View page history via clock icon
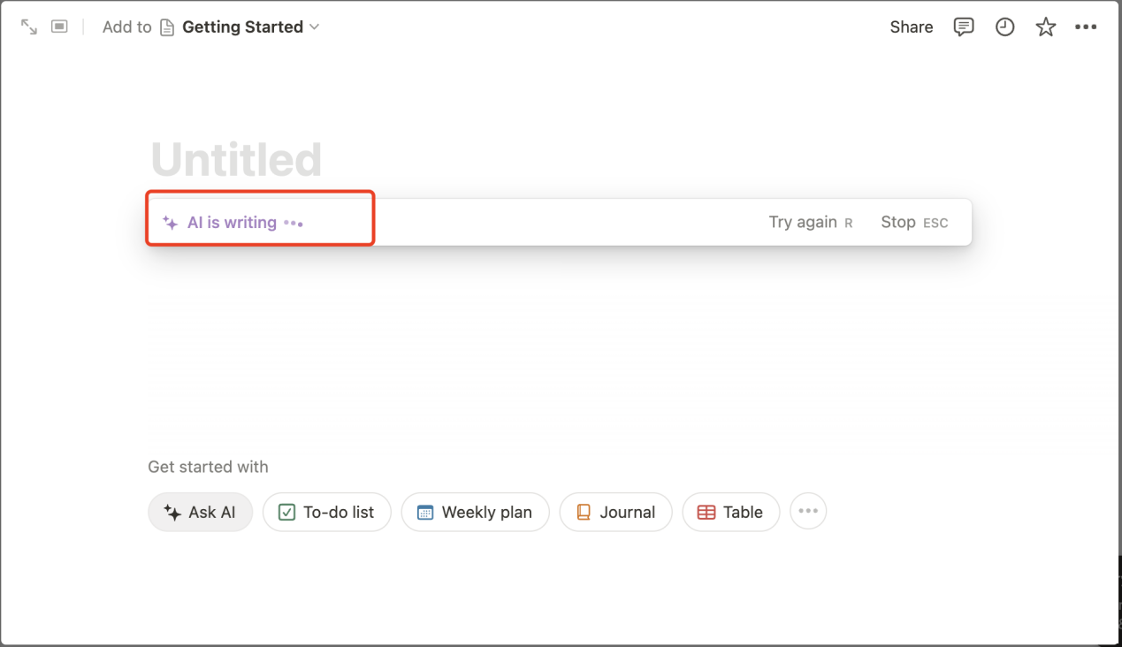This screenshot has height=647, width=1122. (1005, 27)
